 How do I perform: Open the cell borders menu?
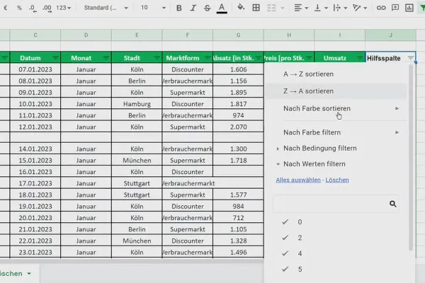[256, 8]
